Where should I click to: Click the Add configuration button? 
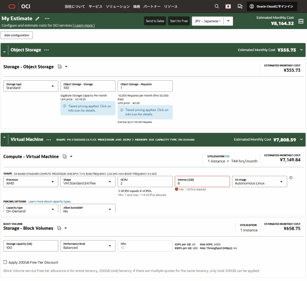coord(17,35)
